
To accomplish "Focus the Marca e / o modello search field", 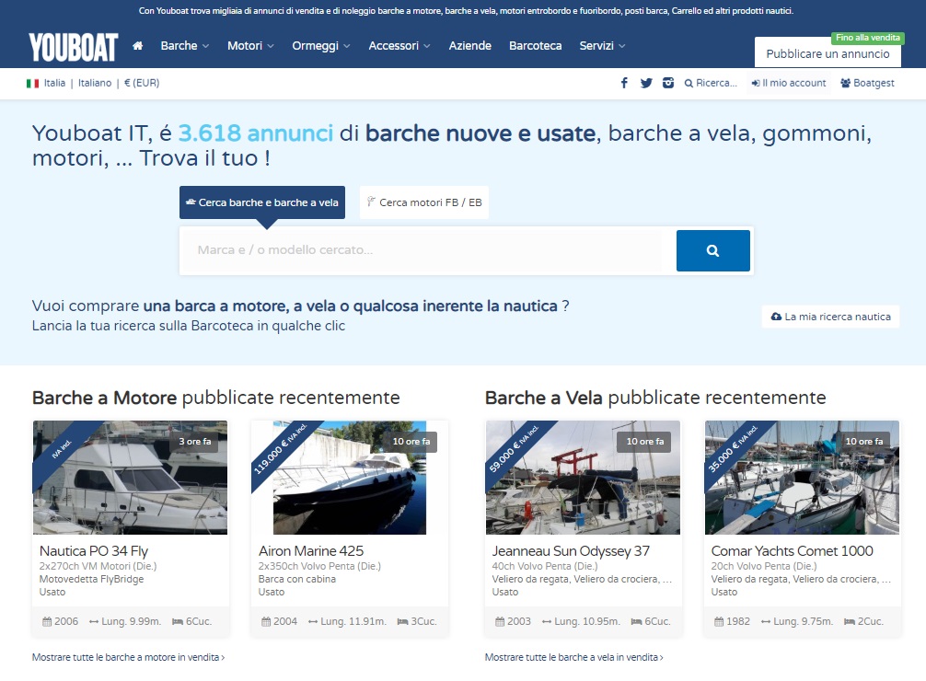I will [428, 250].
